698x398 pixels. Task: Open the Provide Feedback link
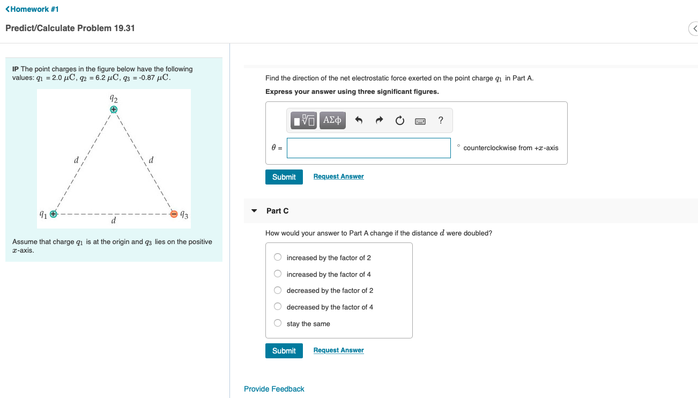[274, 388]
